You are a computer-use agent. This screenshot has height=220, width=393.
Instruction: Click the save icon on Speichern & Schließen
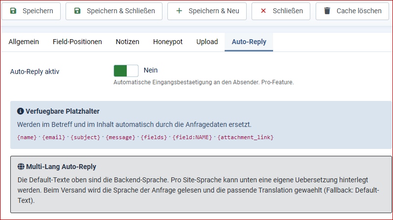click(77, 11)
